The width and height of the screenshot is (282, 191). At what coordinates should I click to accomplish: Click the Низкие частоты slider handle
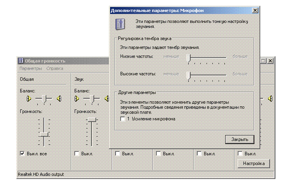point(189,58)
